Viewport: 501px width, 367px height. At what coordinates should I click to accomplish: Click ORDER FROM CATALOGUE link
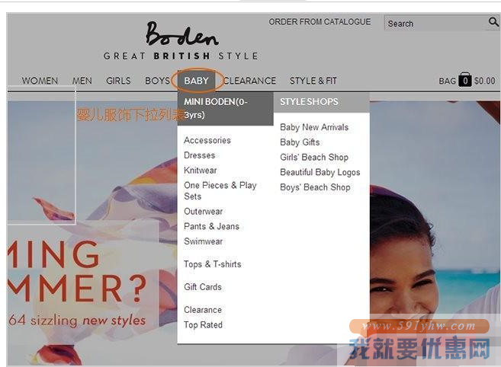tap(320, 22)
